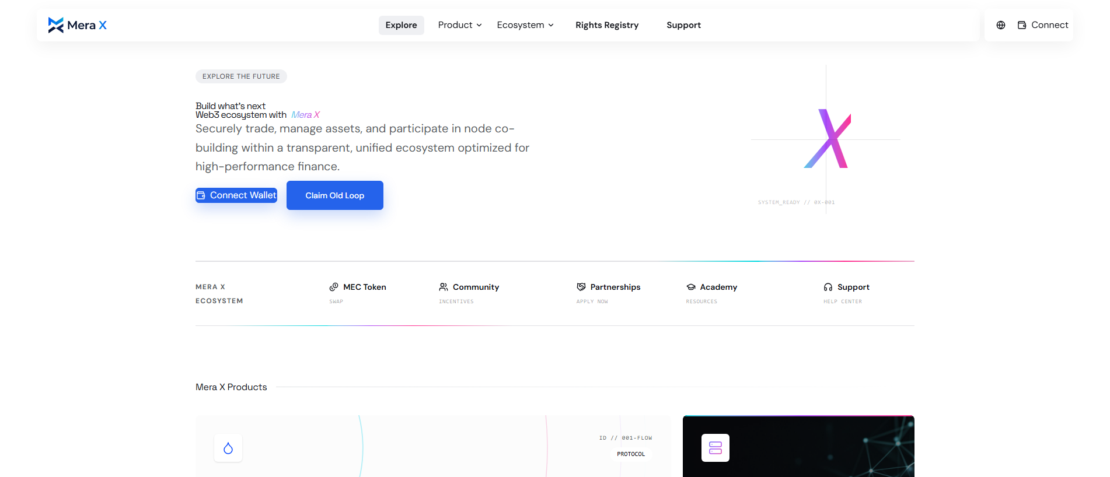Click the MEC Token link icon
Image resolution: width=1110 pixels, height=477 pixels.
coord(334,287)
